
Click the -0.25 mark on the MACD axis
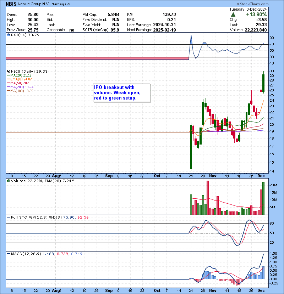click(273, 283)
